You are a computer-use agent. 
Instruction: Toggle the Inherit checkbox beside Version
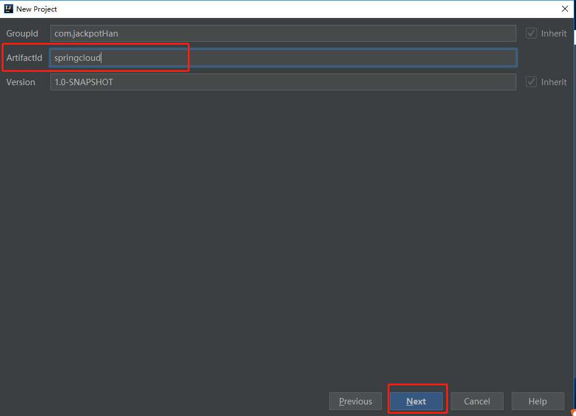[531, 82]
